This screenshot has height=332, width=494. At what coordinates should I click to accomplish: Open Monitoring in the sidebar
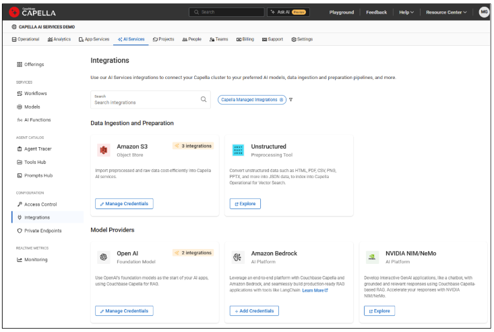tap(32, 260)
